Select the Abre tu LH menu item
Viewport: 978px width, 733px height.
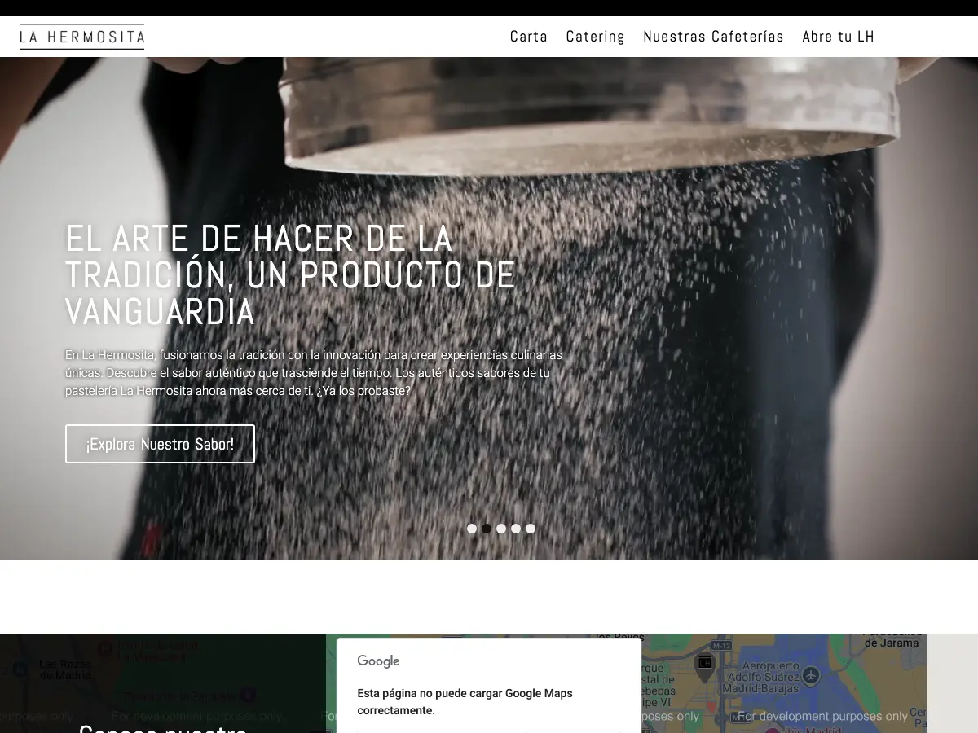[x=838, y=37]
